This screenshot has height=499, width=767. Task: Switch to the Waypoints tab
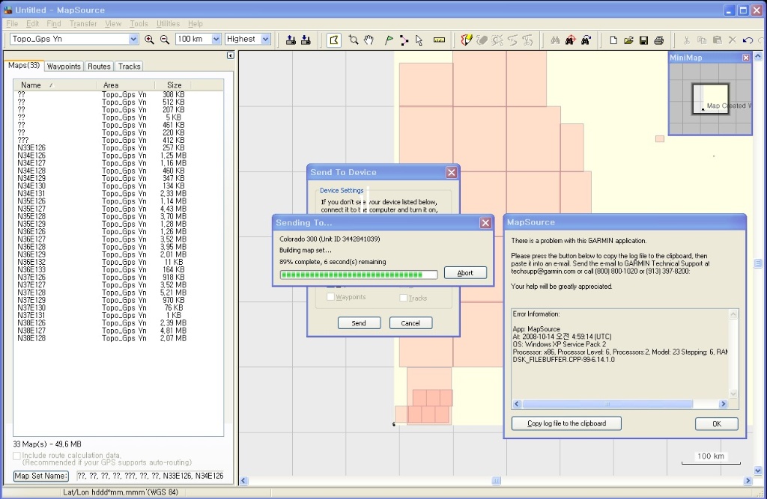tap(64, 67)
